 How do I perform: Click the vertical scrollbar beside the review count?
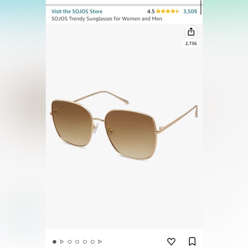pyautogui.click(x=201, y=7)
